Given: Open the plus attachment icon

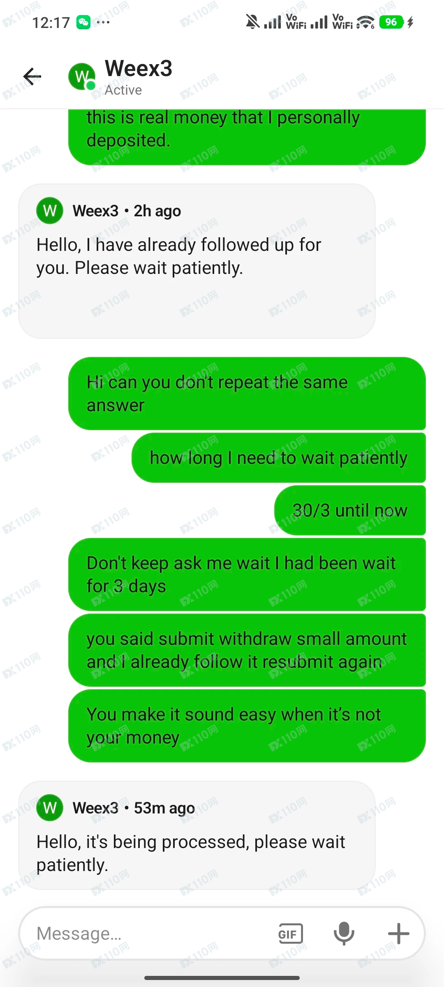Looking at the screenshot, I should (398, 934).
